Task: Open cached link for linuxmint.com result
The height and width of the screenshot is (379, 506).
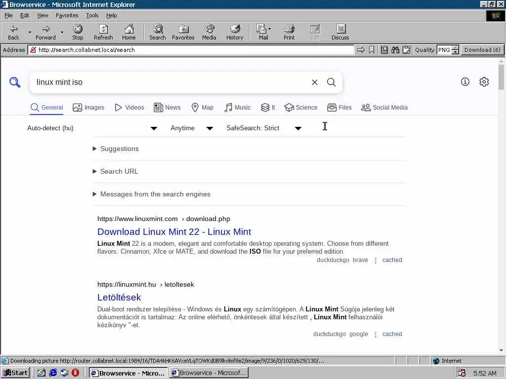Action: pyautogui.click(x=392, y=260)
